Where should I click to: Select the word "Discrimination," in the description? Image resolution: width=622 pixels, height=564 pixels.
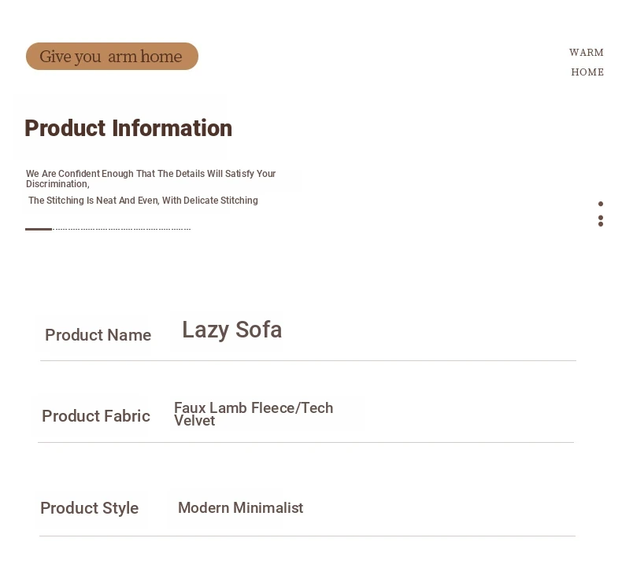pos(57,184)
